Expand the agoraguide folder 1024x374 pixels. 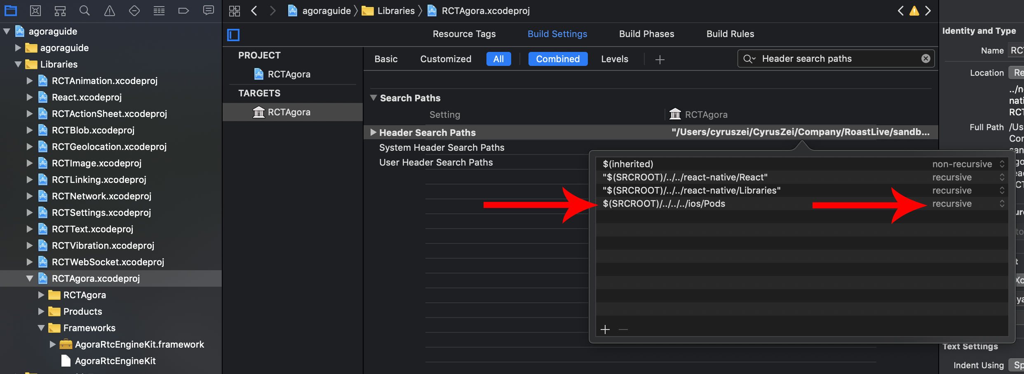tap(18, 48)
